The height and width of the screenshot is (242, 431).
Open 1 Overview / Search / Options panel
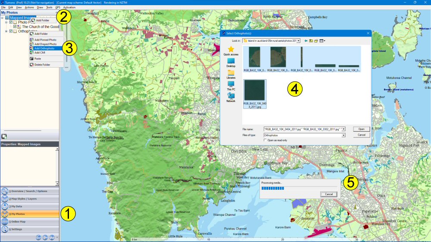pyautogui.click(x=30, y=191)
